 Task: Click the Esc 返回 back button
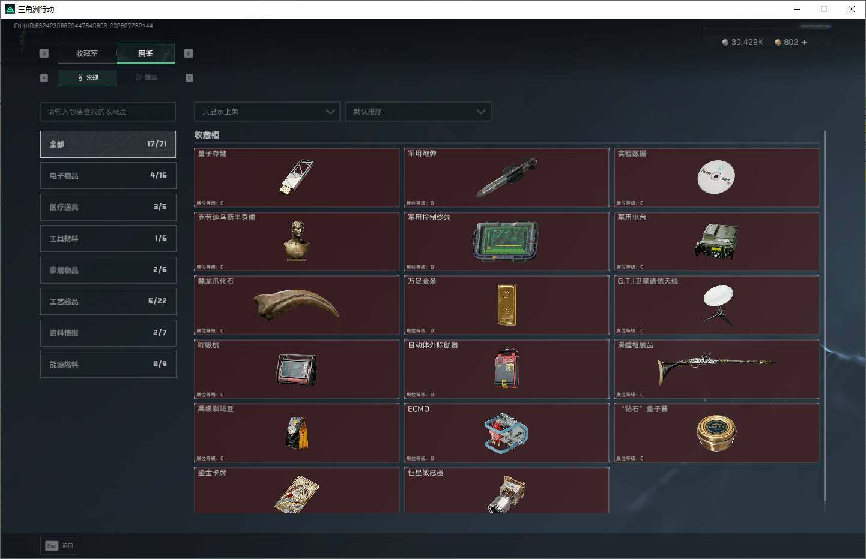[59, 546]
